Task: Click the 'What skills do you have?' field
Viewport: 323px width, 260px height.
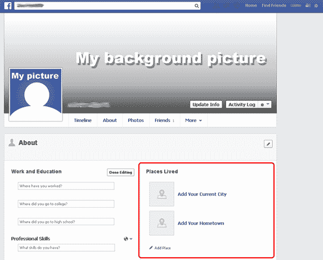Action: [x=66, y=248]
